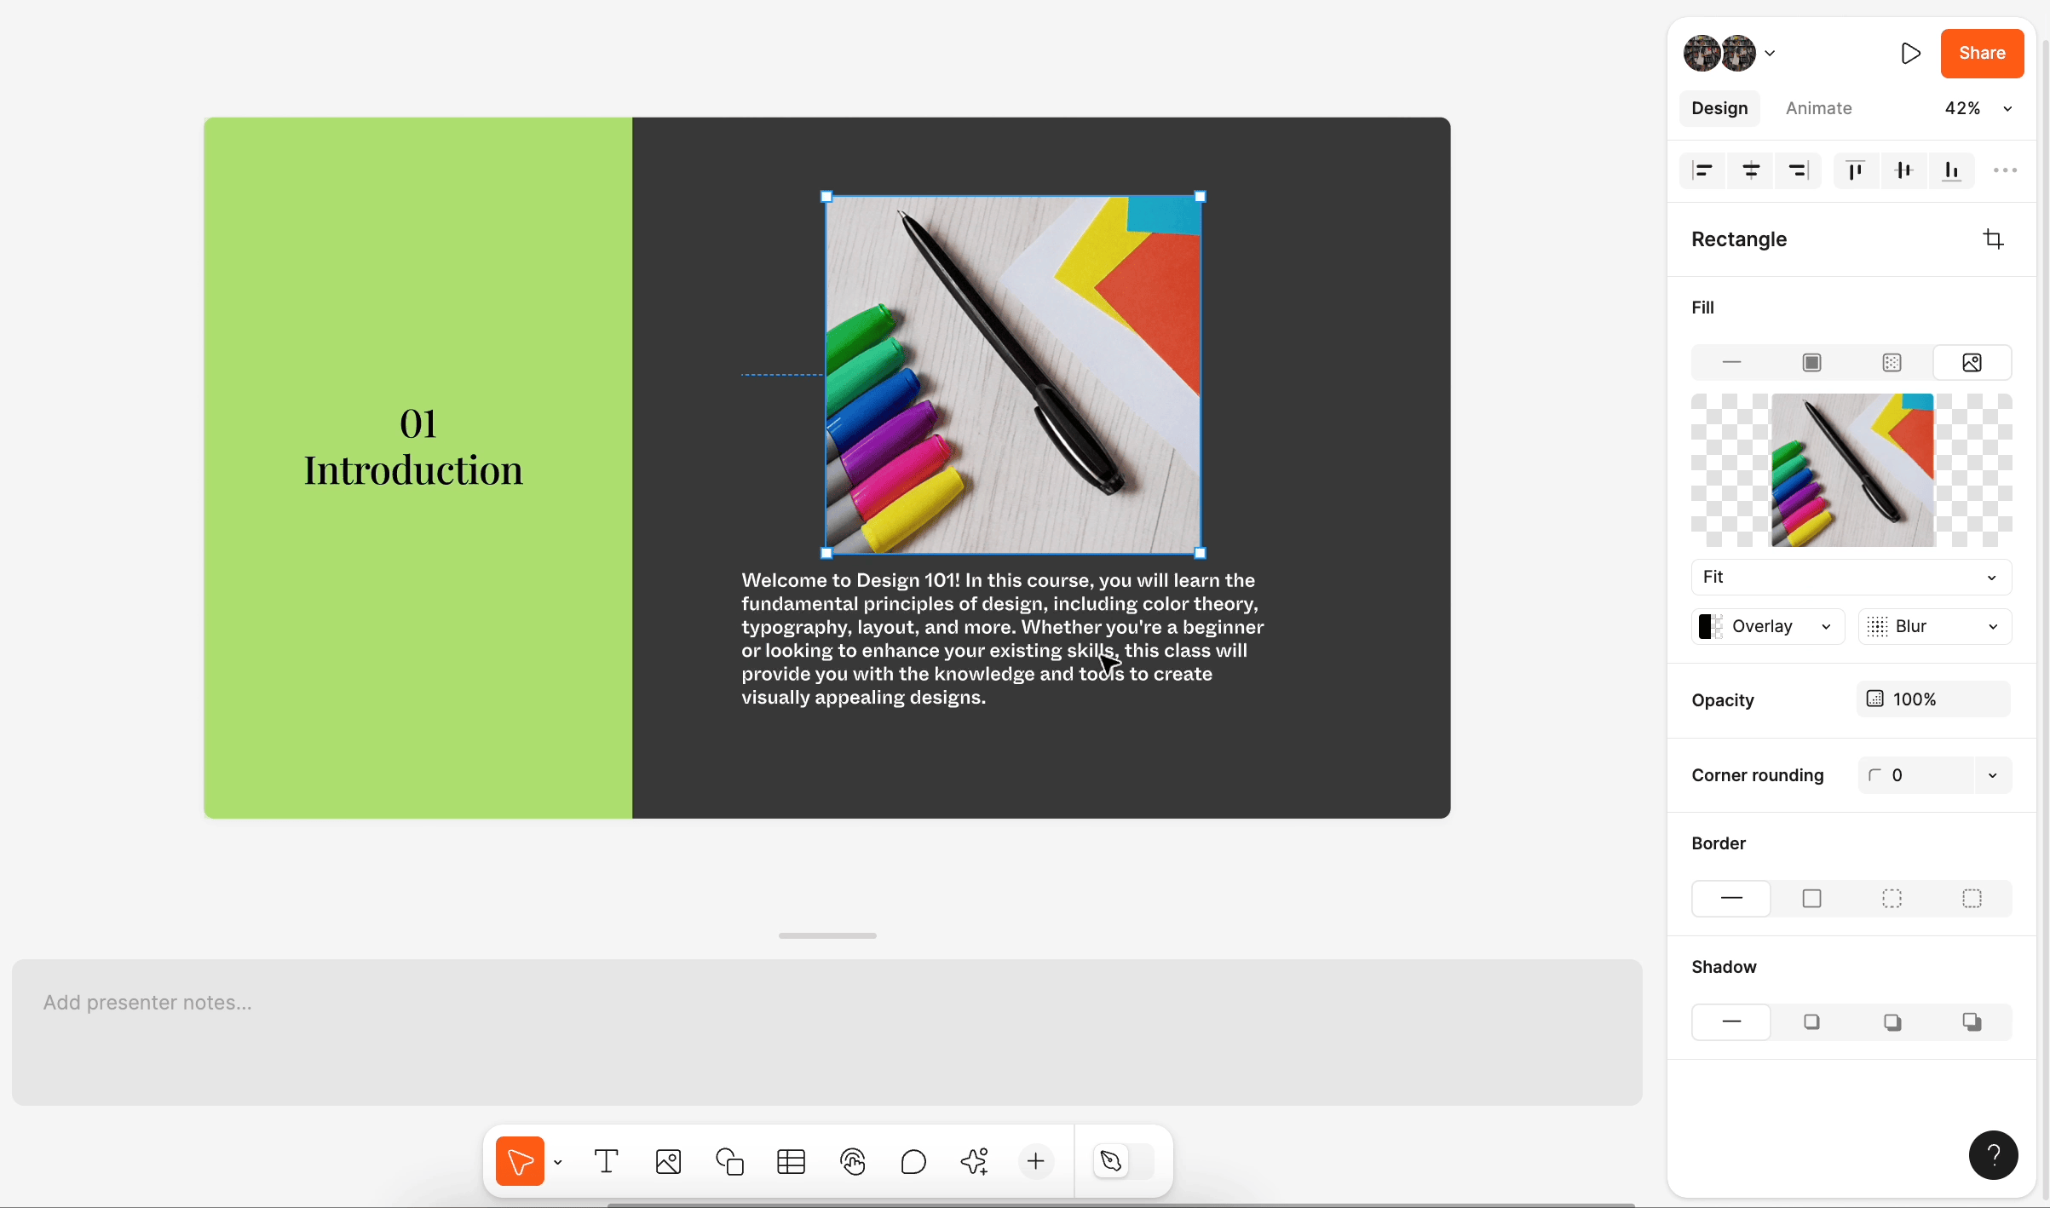Select the Shapes tool
2050x1208 pixels.
729,1161
